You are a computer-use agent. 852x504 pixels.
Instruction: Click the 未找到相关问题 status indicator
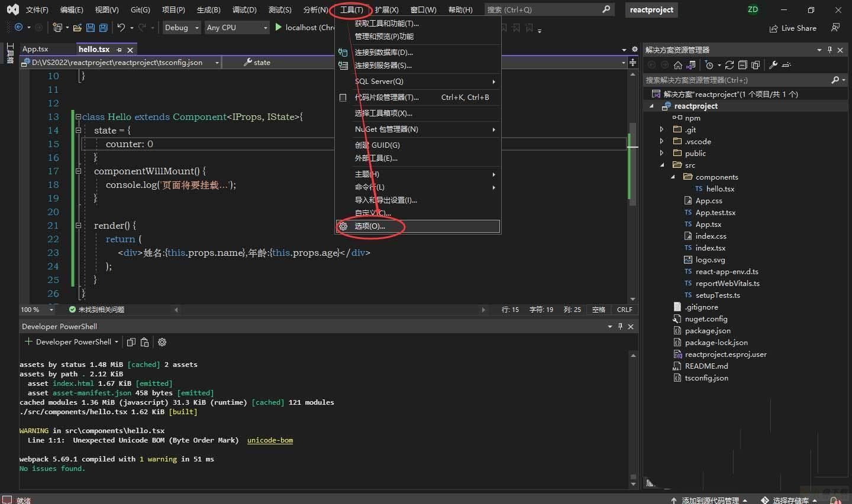coord(96,310)
